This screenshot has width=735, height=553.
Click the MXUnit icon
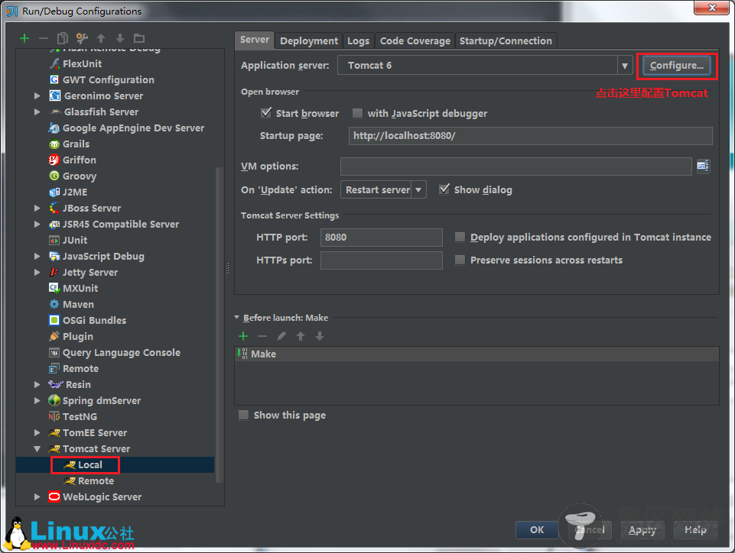click(54, 288)
